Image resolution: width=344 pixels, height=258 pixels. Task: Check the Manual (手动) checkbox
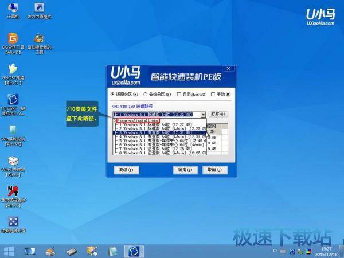tap(221, 95)
